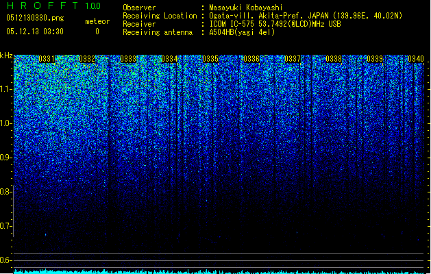Viewport: 431px width, 274px height.
Task: Select the Ogata-vill. Akita-Pref. JAPAN location text
Action: point(306,16)
